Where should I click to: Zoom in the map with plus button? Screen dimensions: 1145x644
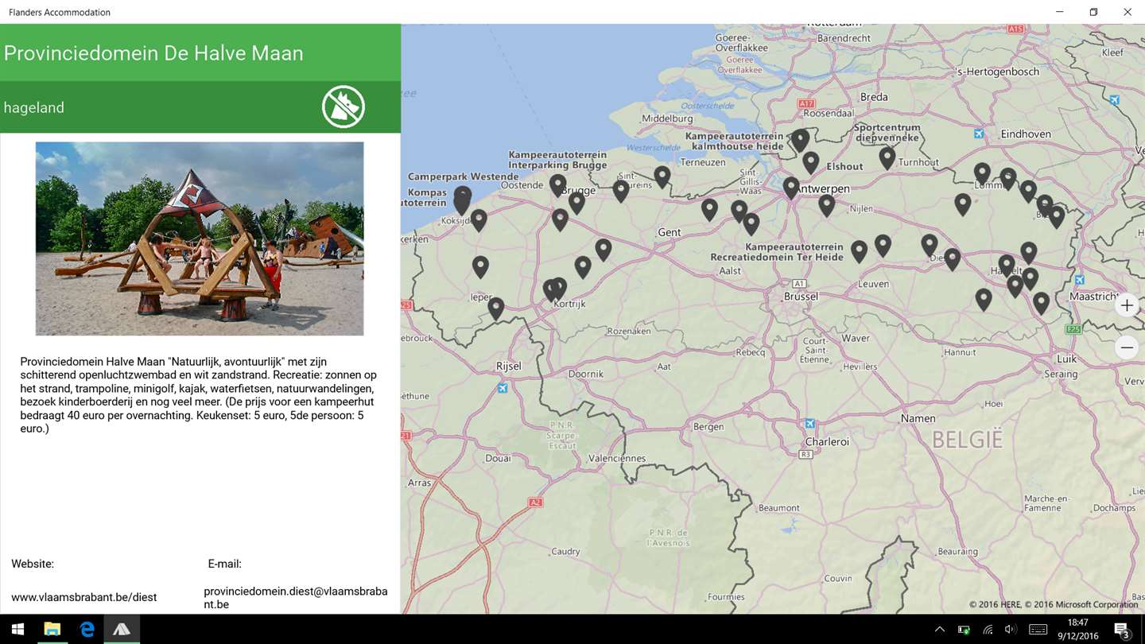1127,305
